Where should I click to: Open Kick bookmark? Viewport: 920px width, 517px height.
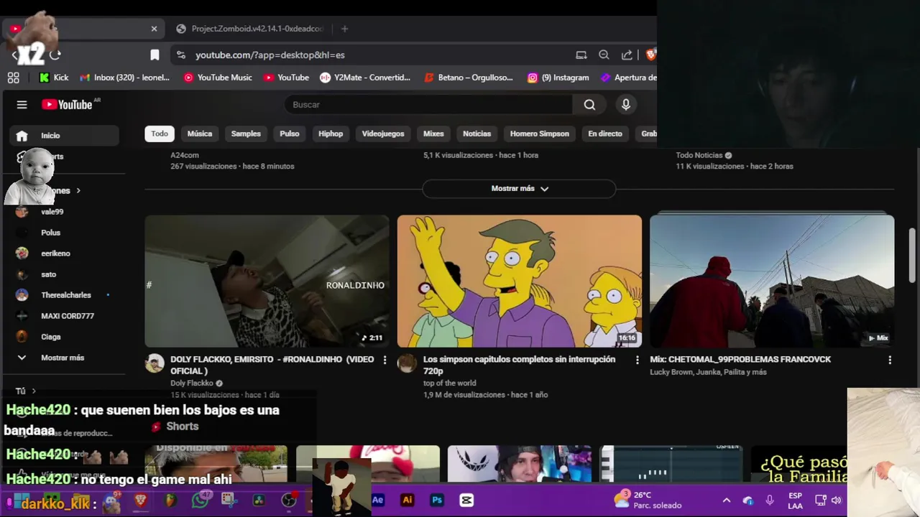coord(54,78)
